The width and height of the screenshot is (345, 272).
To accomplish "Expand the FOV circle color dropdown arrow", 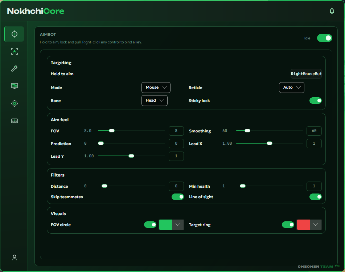I will 178,225.
